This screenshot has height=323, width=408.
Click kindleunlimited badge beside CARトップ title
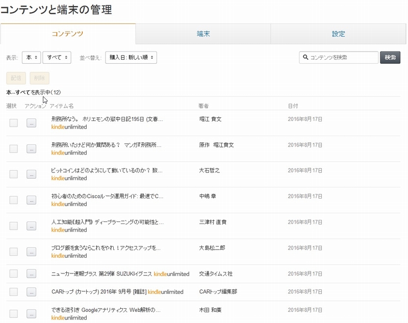(165, 292)
